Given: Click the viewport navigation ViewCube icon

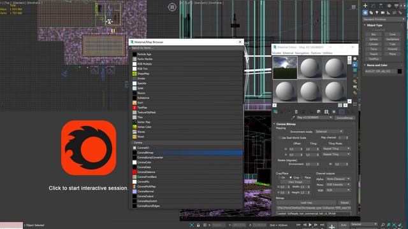Looking at the screenshot, I should 171,7.
